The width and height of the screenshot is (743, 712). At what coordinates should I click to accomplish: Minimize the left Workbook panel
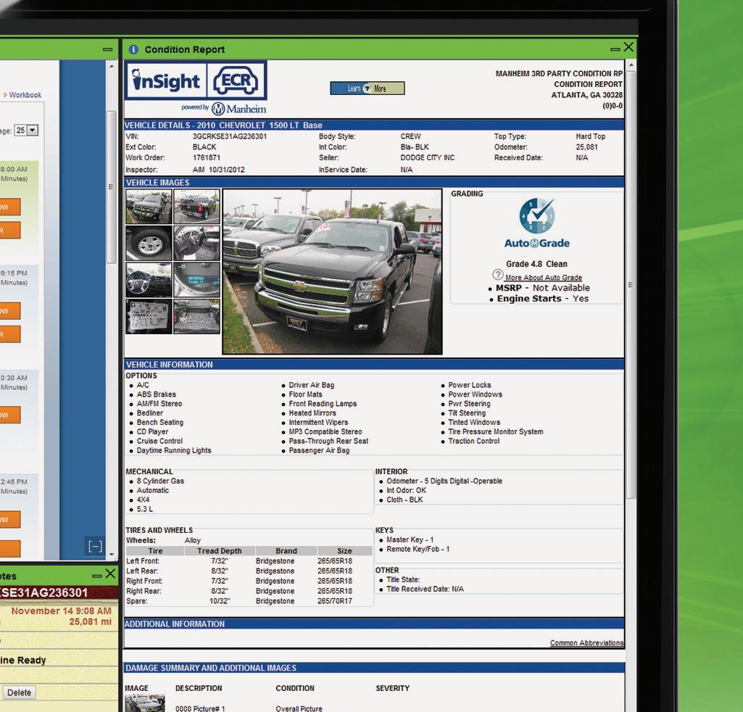(x=107, y=49)
